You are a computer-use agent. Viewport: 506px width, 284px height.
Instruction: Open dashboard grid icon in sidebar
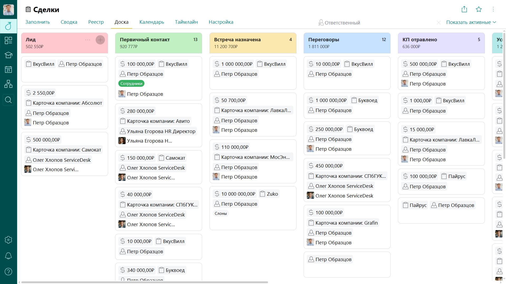tap(8, 40)
